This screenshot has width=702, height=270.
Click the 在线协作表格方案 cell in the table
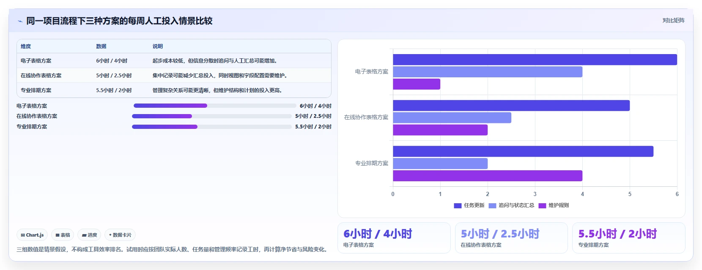point(41,76)
